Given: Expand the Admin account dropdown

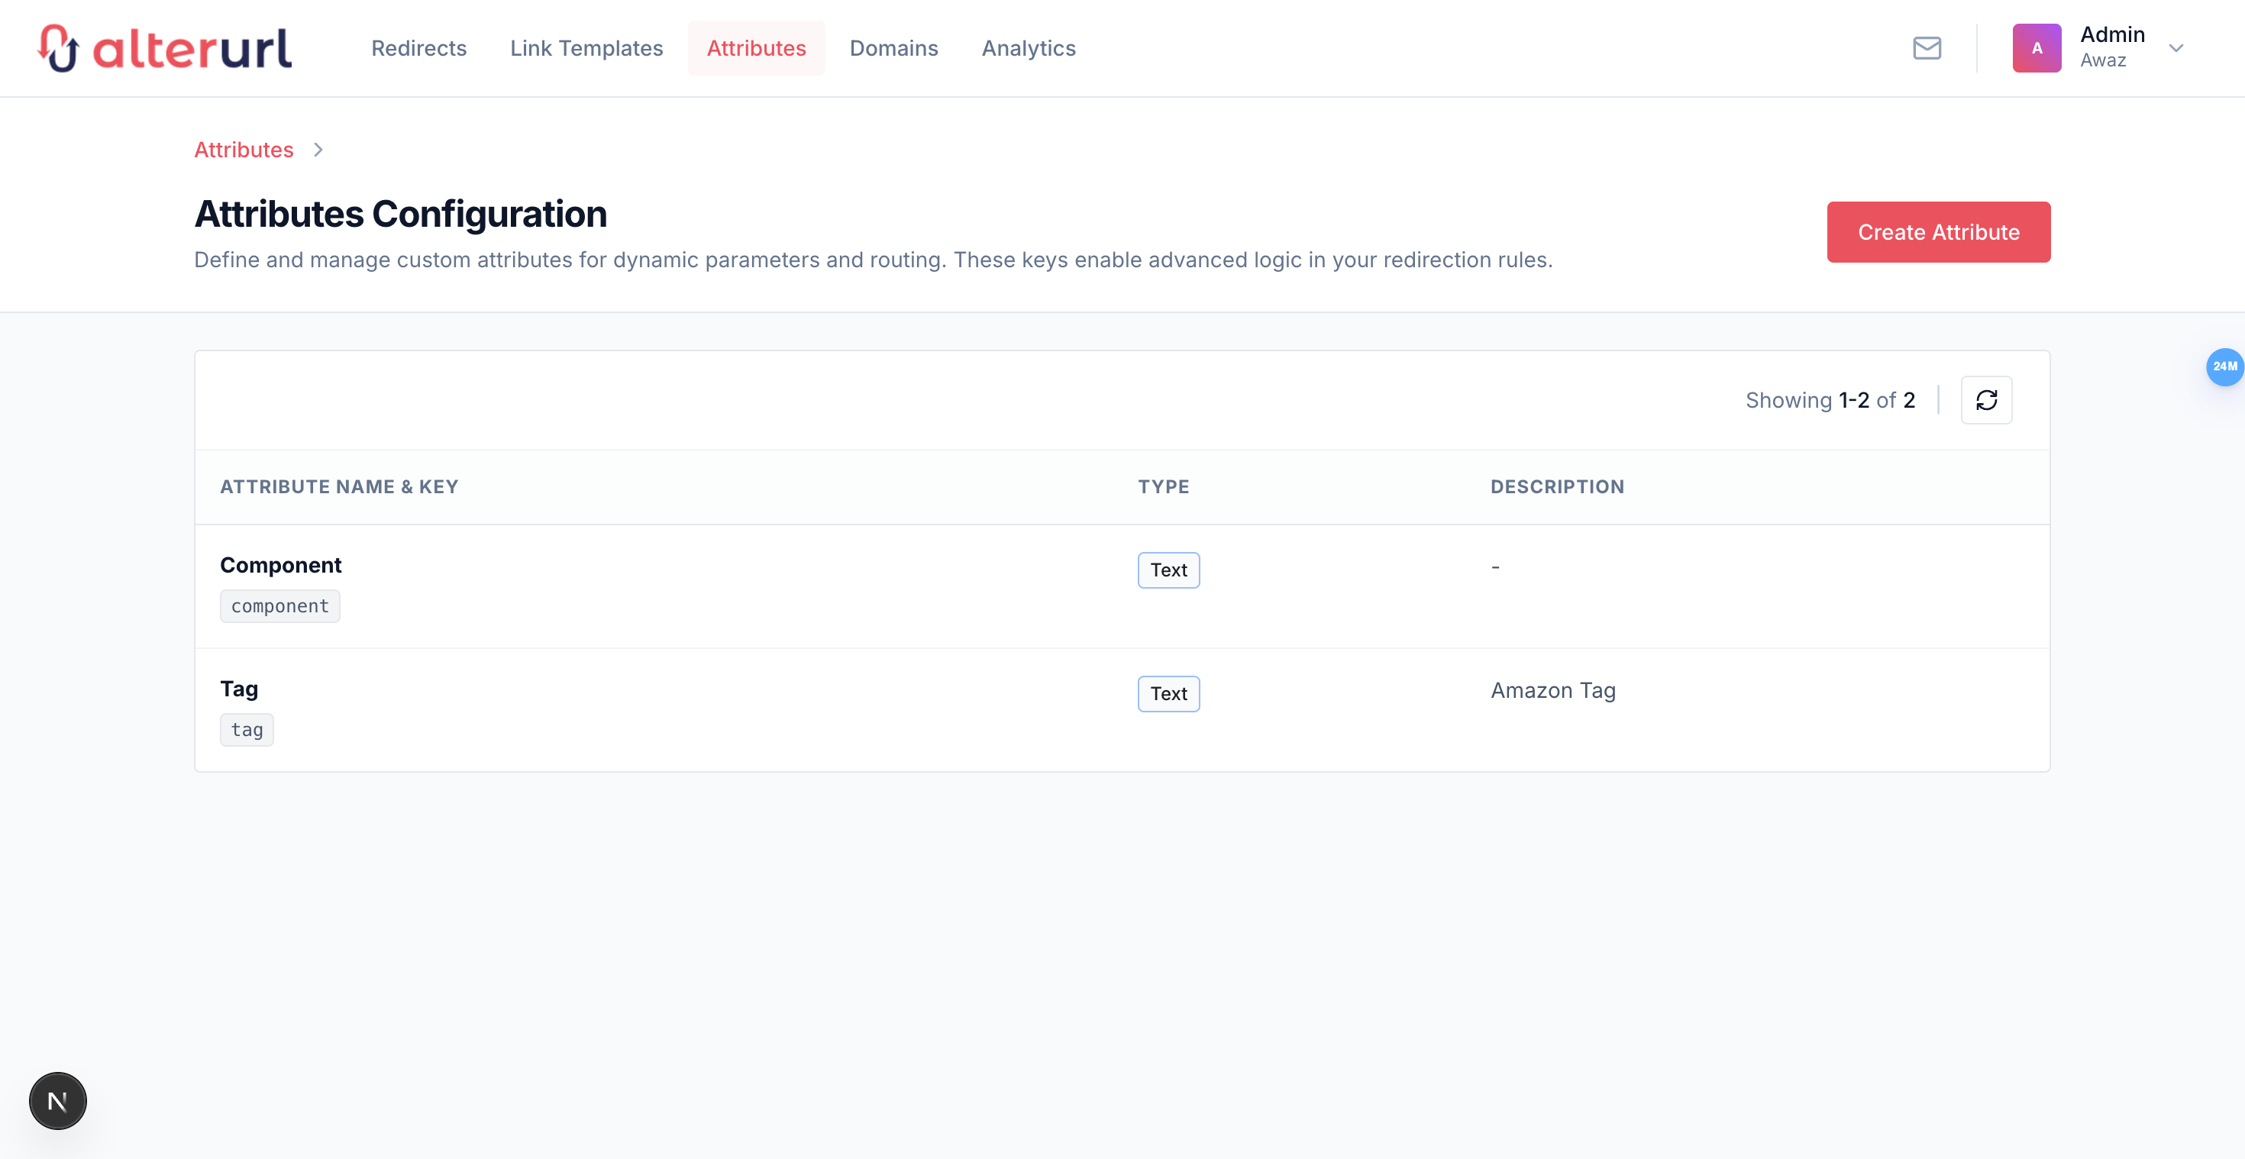Looking at the screenshot, I should tap(2176, 48).
